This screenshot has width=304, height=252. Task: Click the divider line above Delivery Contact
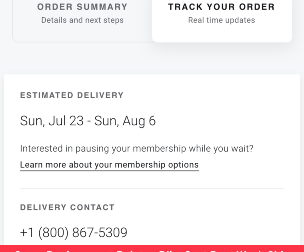152,188
